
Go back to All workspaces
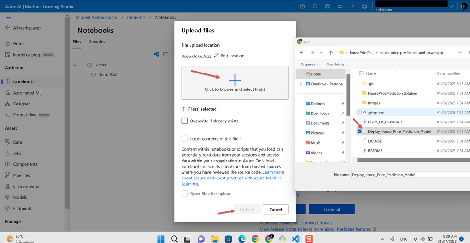tap(23, 28)
